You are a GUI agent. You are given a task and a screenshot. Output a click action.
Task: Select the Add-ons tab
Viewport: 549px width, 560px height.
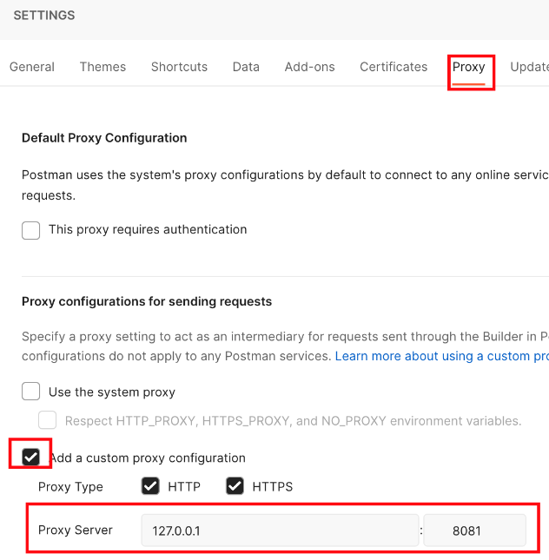click(x=309, y=67)
